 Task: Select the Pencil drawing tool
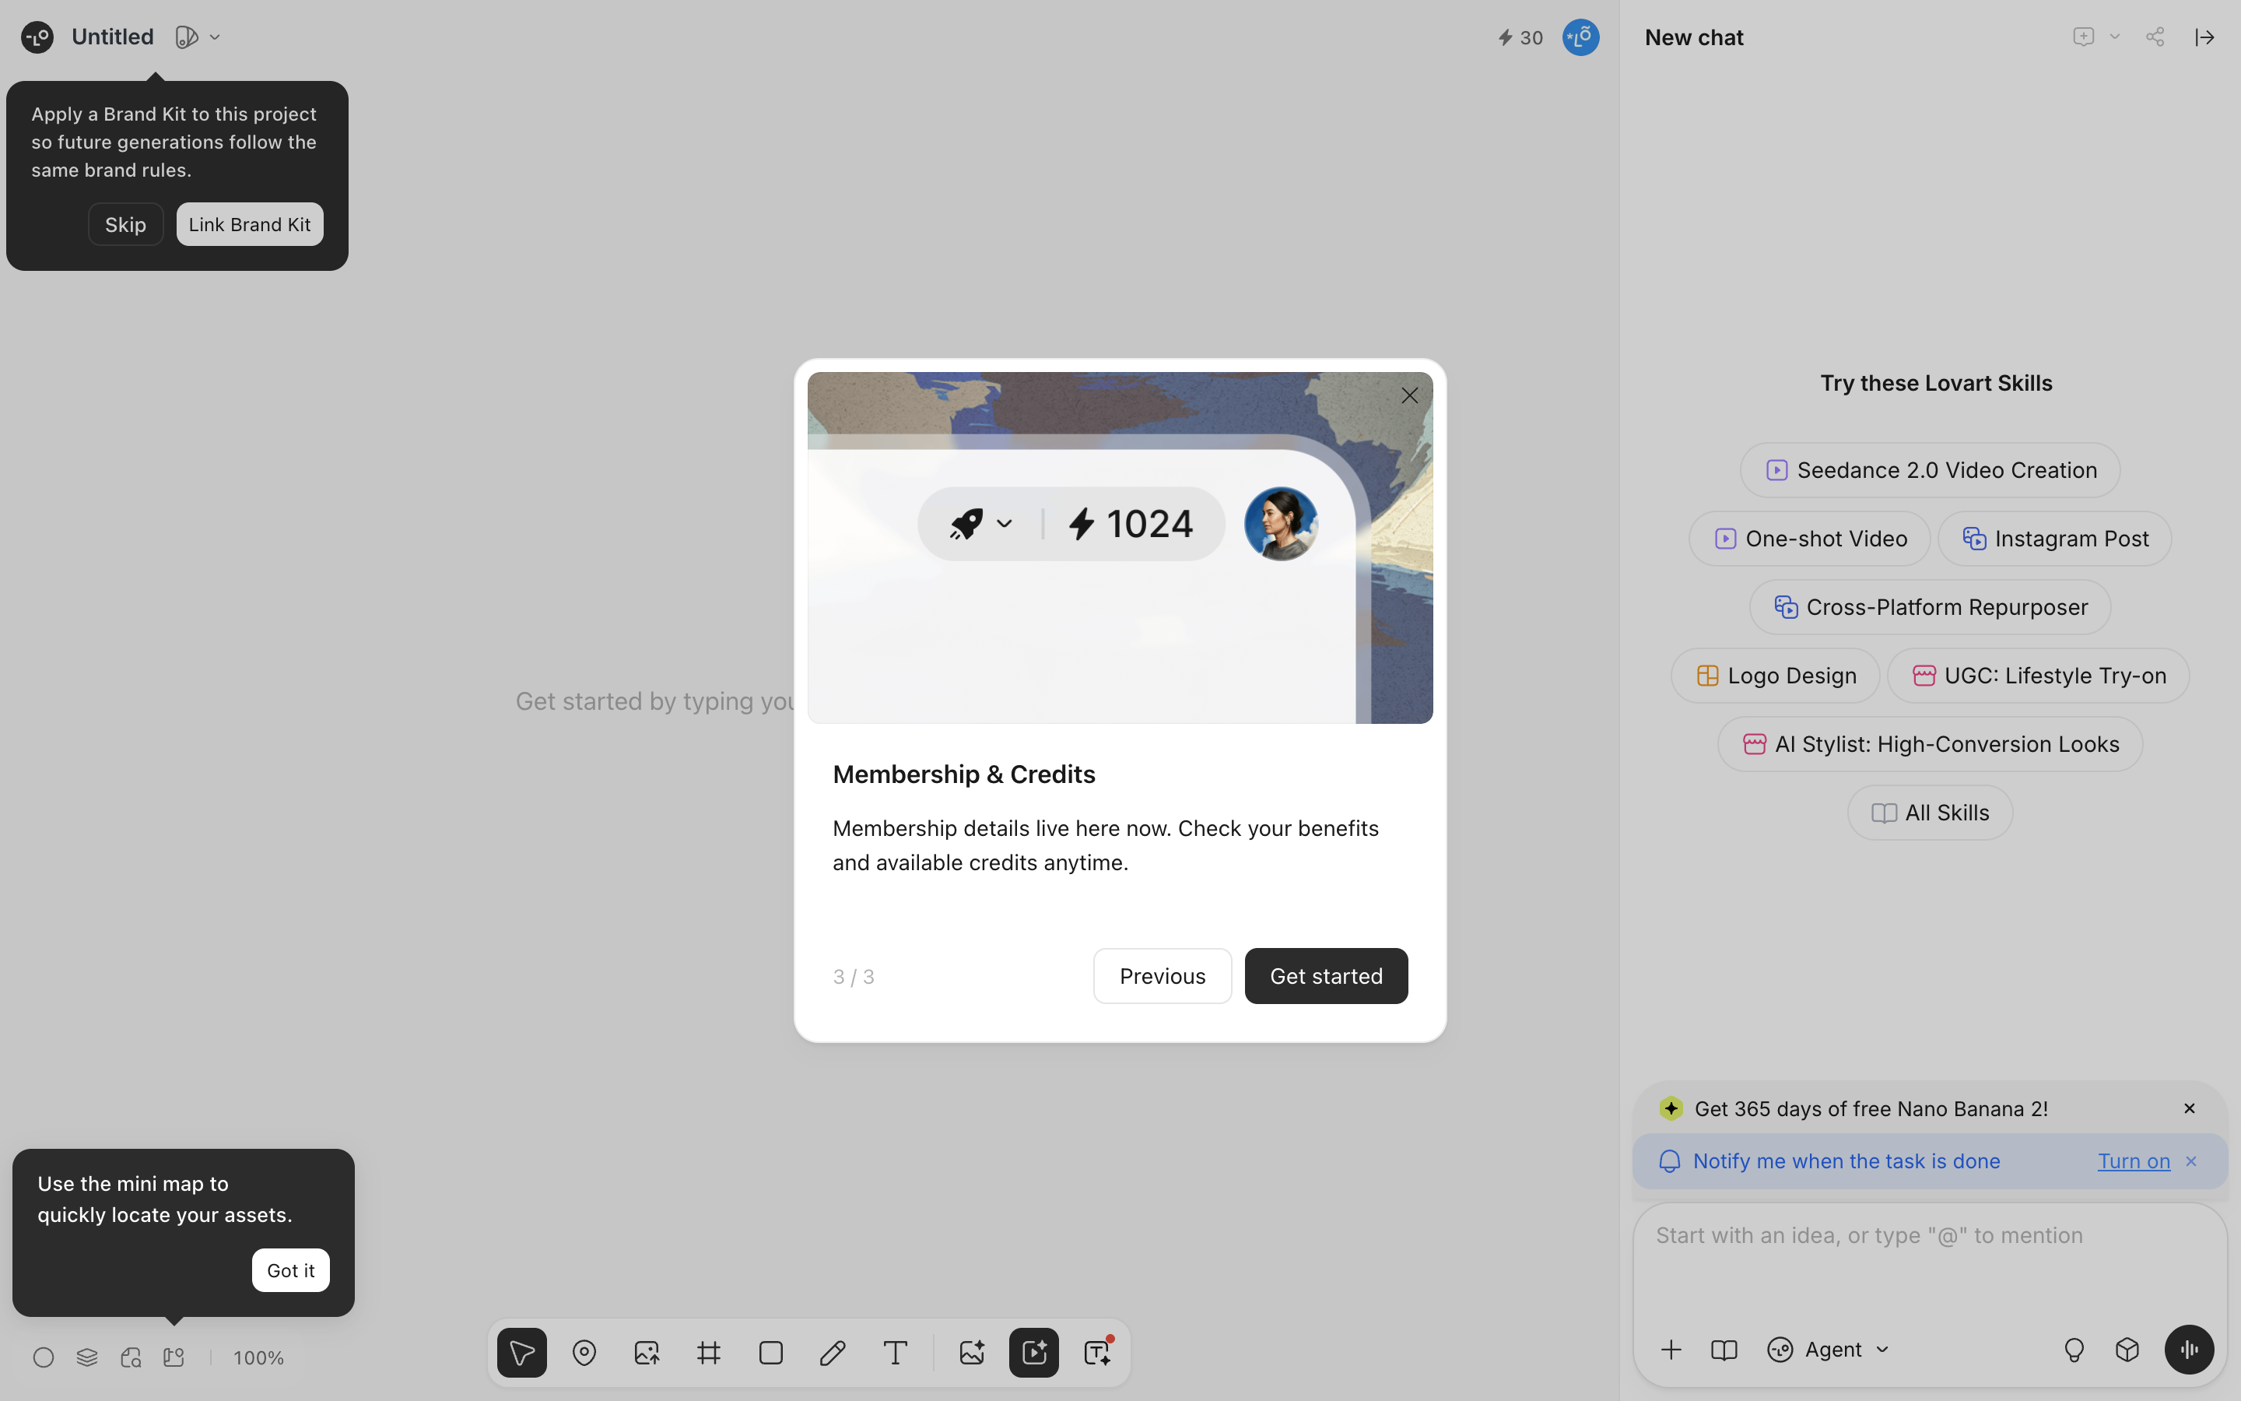coord(833,1353)
